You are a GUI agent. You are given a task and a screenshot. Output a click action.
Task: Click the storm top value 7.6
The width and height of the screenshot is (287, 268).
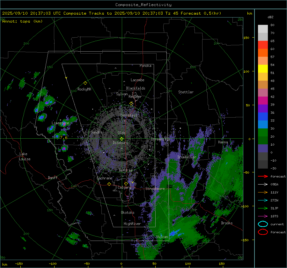click(x=64, y=138)
